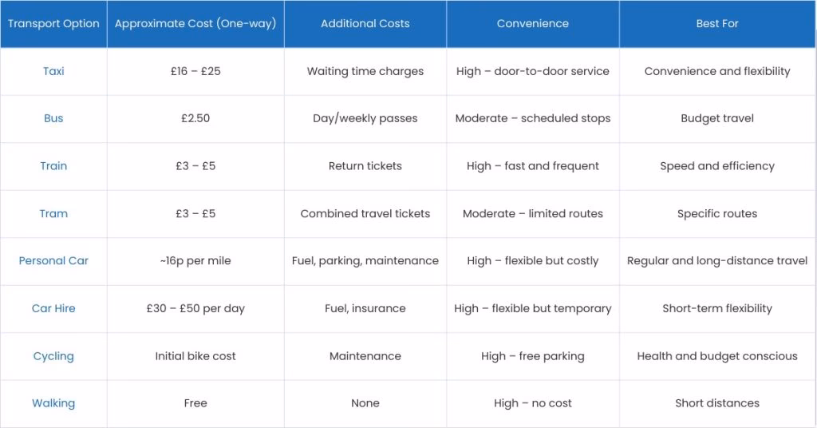Image resolution: width=817 pixels, height=428 pixels.
Task: Click the Convenience column header
Action: pyautogui.click(x=533, y=24)
